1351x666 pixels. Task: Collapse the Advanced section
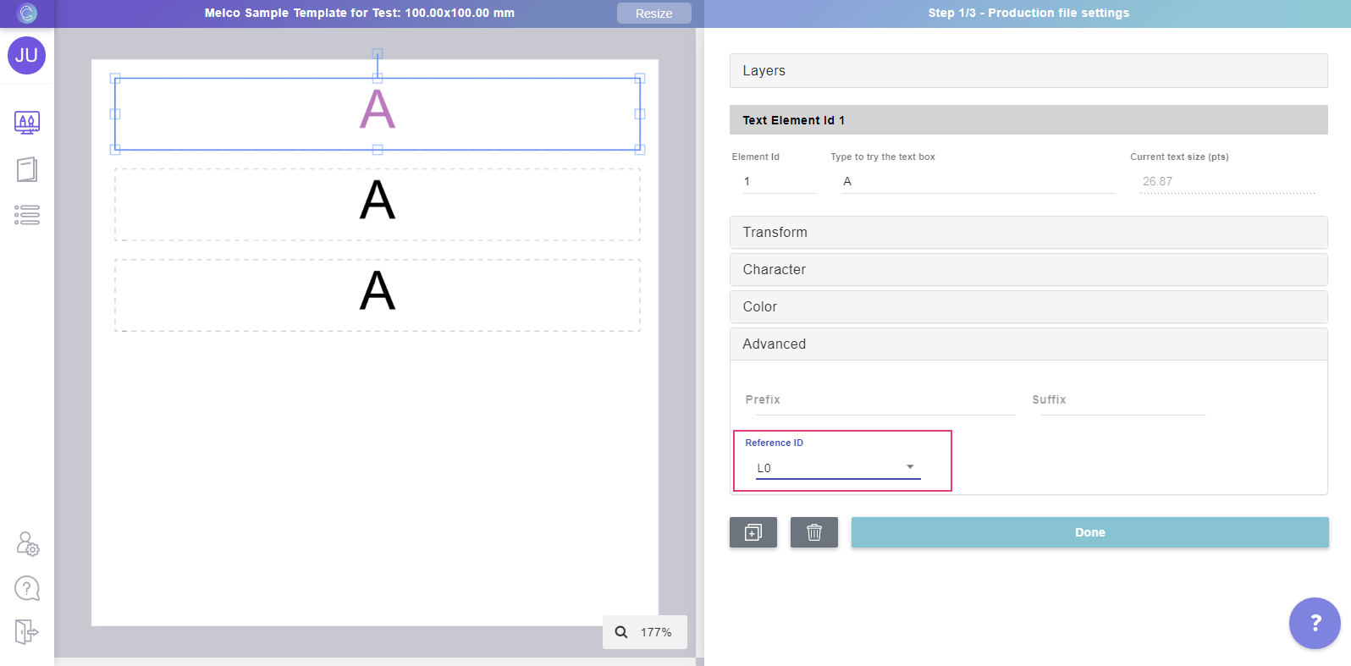(x=1028, y=344)
